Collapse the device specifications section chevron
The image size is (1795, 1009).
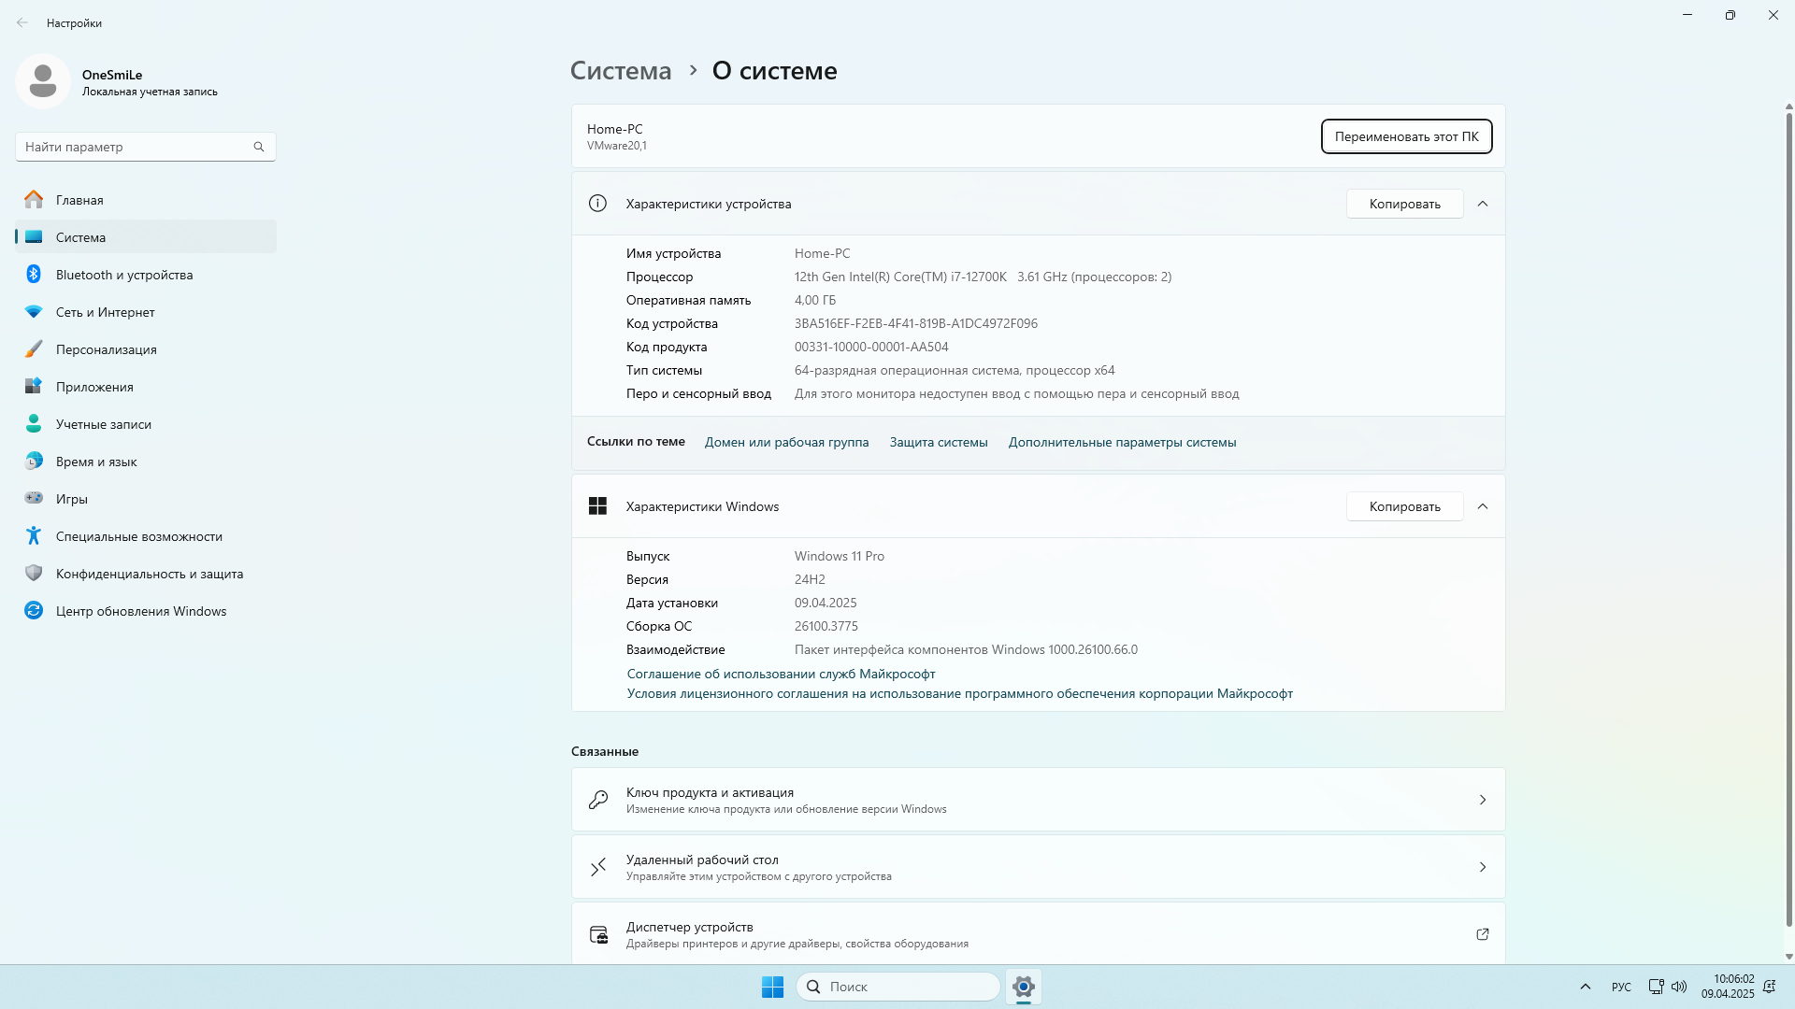pos(1482,204)
